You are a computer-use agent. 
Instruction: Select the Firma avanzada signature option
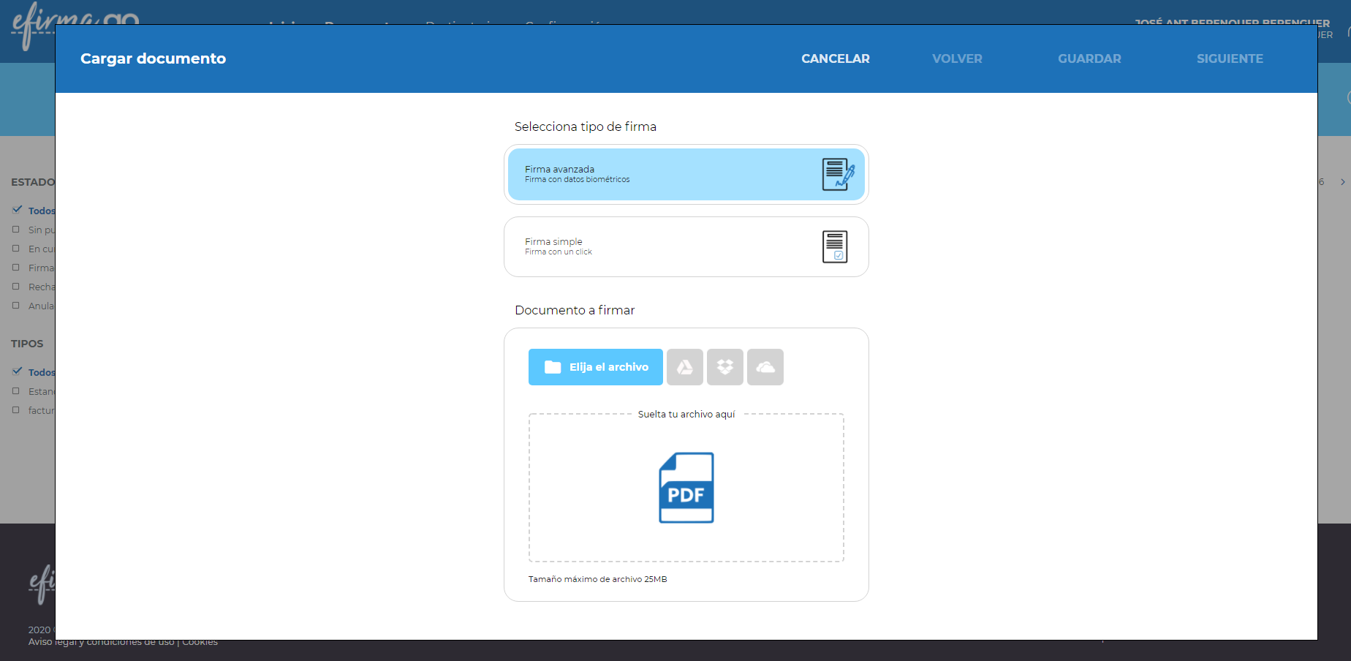(x=686, y=174)
